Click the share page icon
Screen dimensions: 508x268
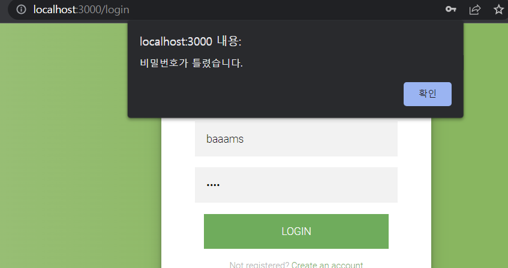pyautogui.click(x=474, y=10)
